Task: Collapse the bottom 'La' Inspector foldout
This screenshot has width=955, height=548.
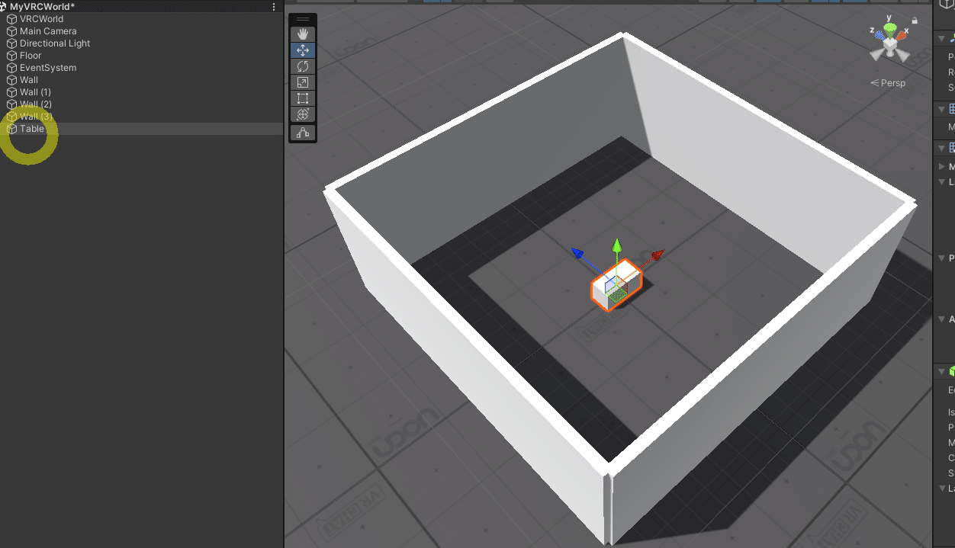Action: point(941,488)
